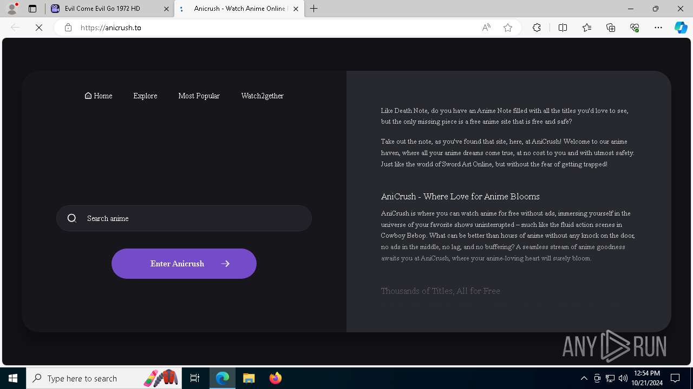Image resolution: width=693 pixels, height=389 pixels.
Task: Close the Evil Come Evil Go tab
Action: 166,9
